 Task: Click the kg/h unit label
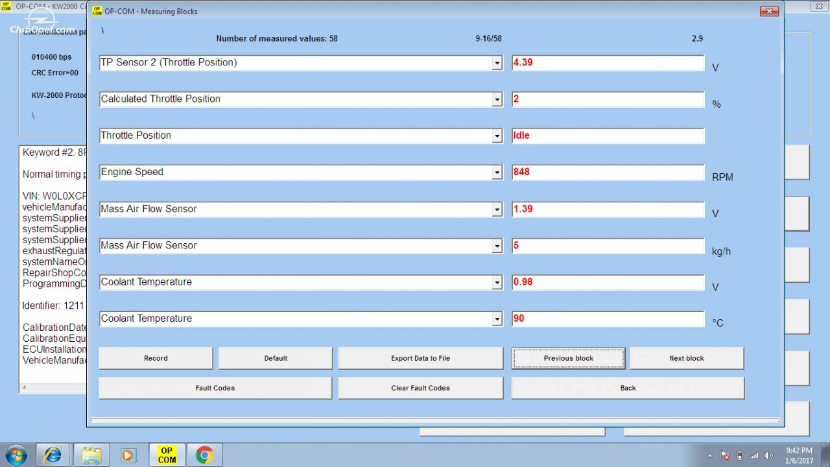pos(721,251)
